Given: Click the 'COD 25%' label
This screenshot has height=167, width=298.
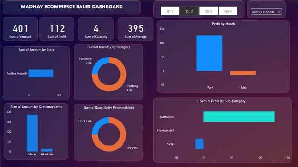Looking at the screenshot, I should [85, 121].
